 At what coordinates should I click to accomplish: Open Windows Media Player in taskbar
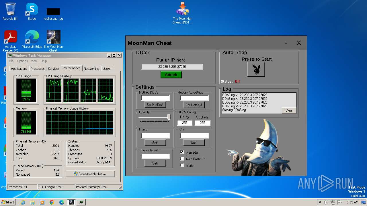[x=42, y=202]
